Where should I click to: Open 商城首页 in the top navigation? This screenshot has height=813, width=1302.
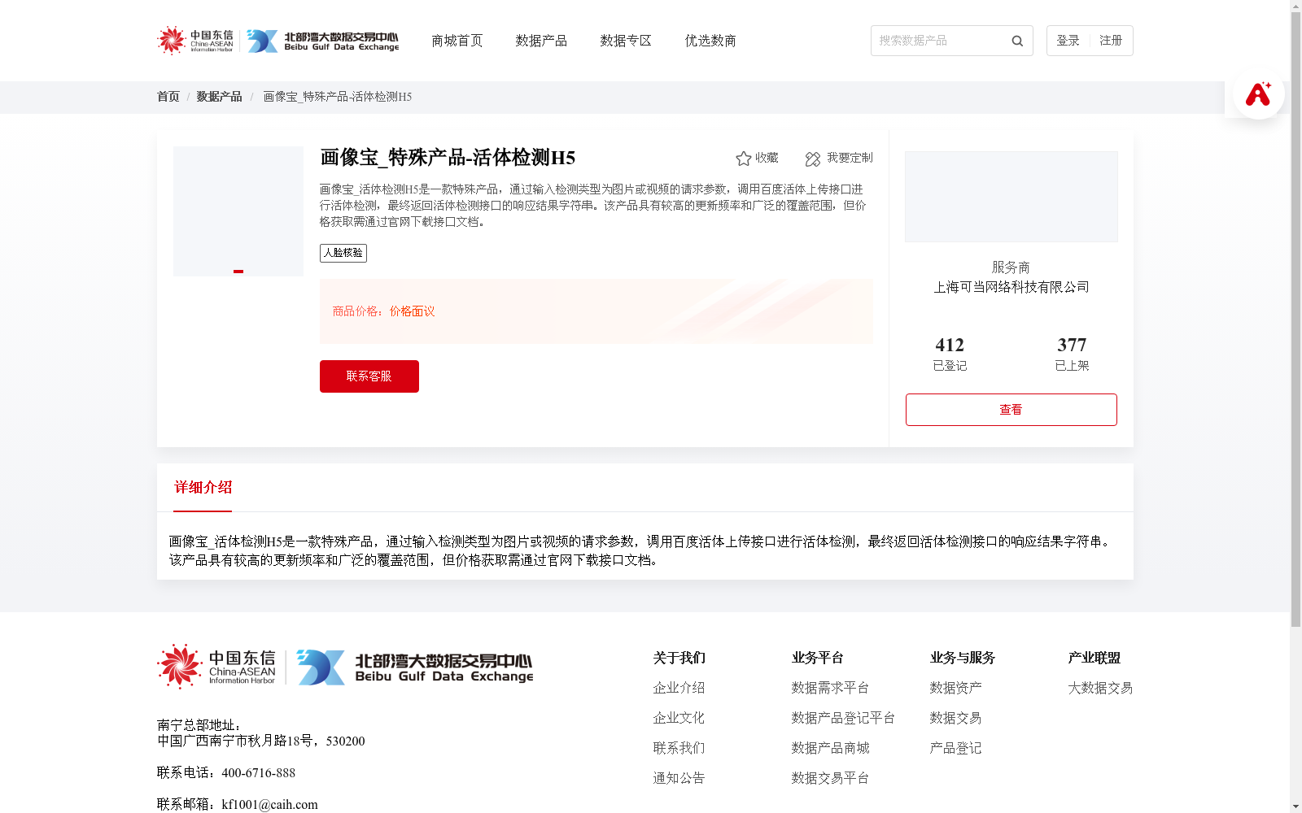pyautogui.click(x=457, y=41)
